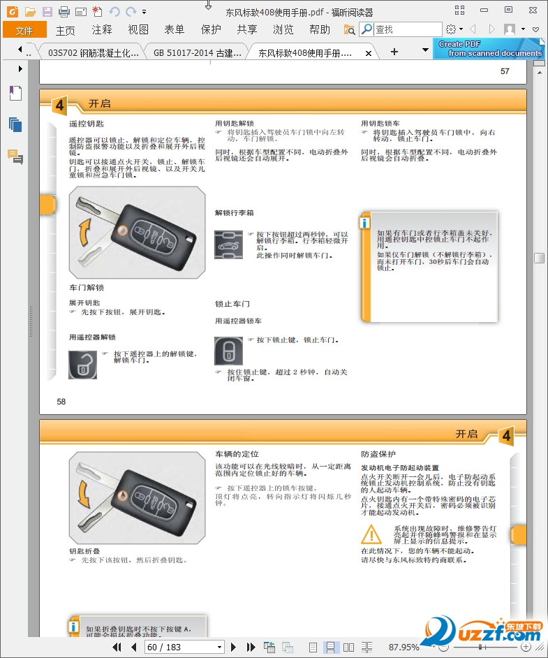Click the folder search icon
Viewport: 548px width, 658px height.
[x=349, y=30]
